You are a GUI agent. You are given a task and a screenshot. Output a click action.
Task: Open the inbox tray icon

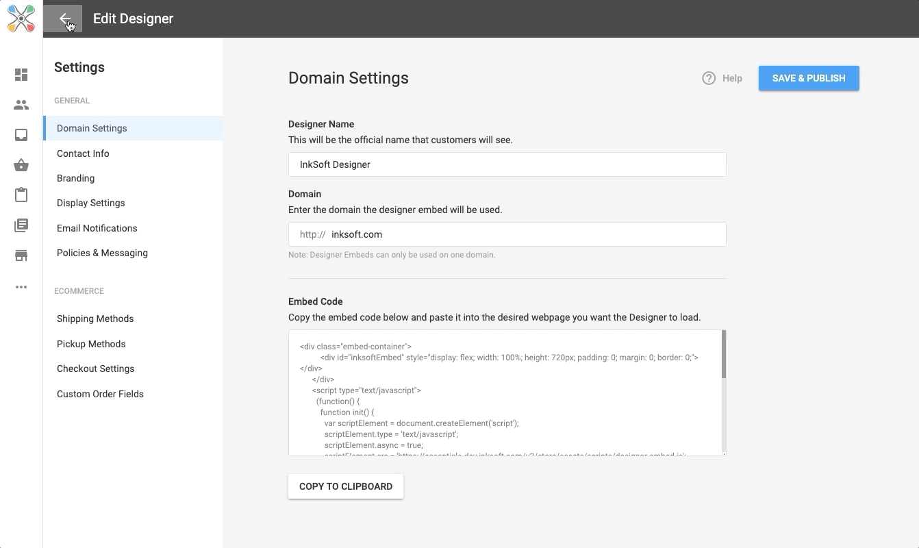(21, 135)
